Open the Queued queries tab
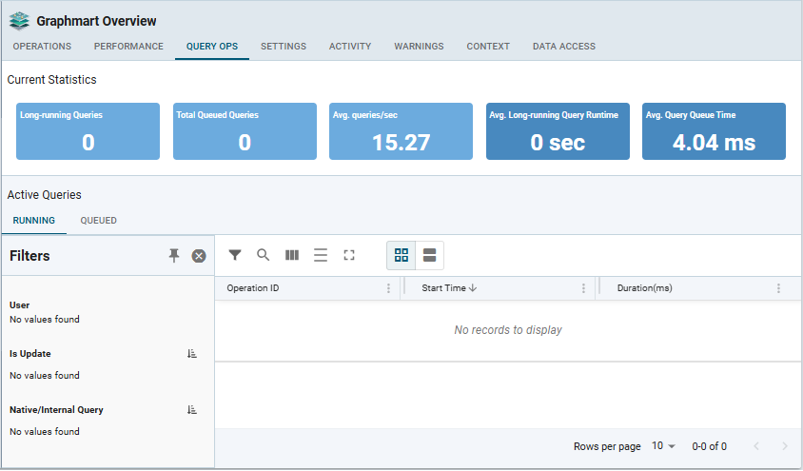Image resolution: width=803 pixels, height=471 pixels. (x=99, y=221)
